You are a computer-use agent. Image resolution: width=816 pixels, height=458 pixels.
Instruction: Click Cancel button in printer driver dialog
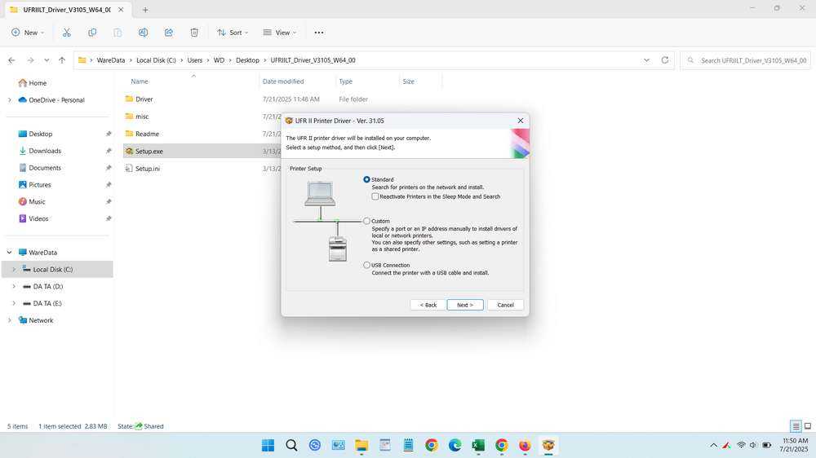click(505, 305)
